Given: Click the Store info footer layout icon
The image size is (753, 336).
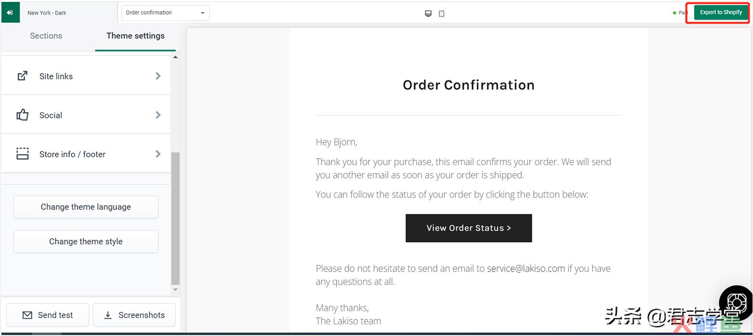Looking at the screenshot, I should click(x=23, y=154).
